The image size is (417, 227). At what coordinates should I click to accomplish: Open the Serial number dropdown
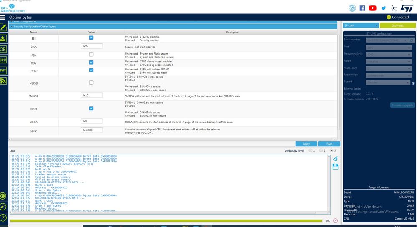tap(387, 40)
